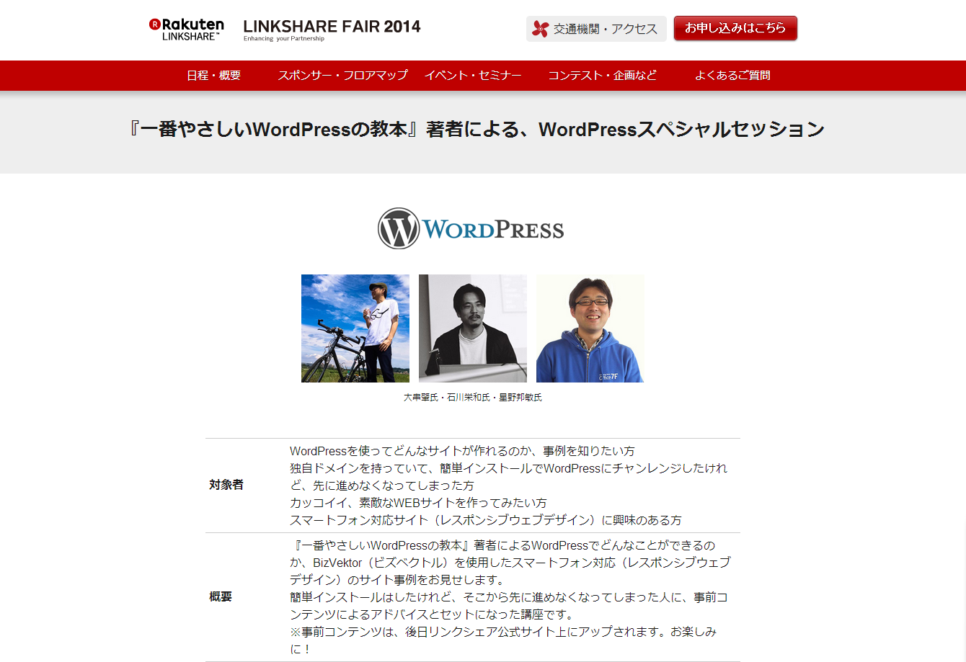The image size is (966, 662).
Task: Click 石川栄和氏's monochrome portrait
Action: [x=472, y=328]
